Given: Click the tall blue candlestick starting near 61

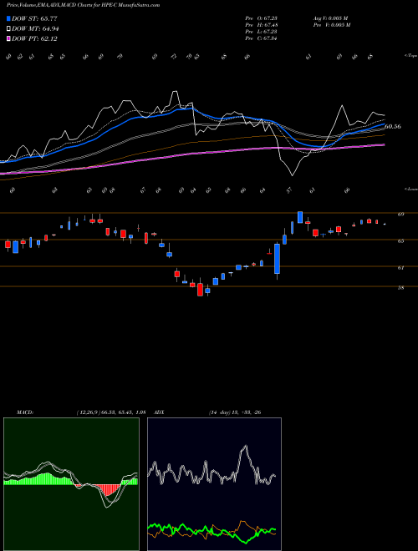Looking at the screenshot, I should (x=278, y=259).
